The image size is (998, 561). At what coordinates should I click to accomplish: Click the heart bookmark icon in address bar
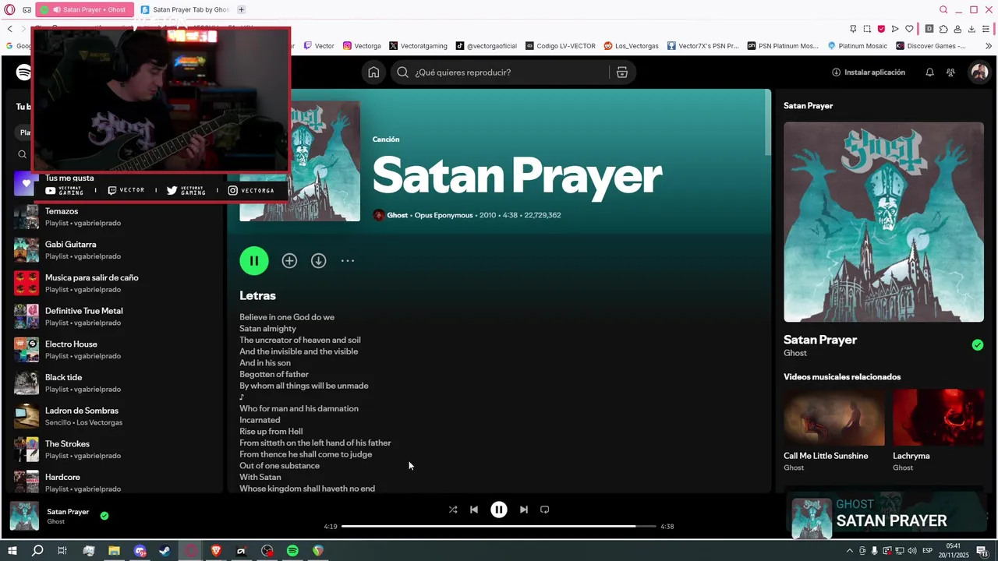[x=909, y=29]
